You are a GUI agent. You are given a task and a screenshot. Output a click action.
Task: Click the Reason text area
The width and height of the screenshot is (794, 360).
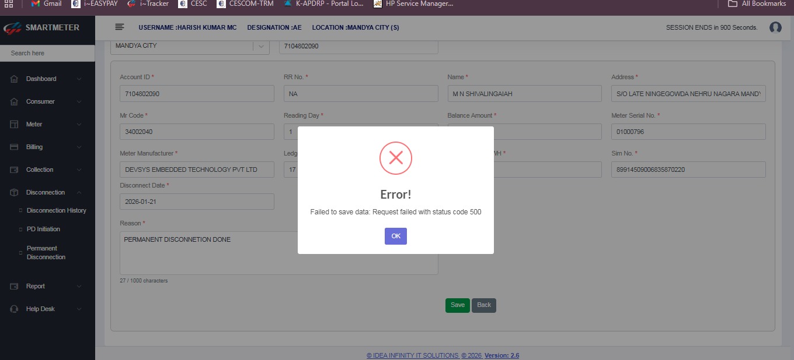[279, 253]
